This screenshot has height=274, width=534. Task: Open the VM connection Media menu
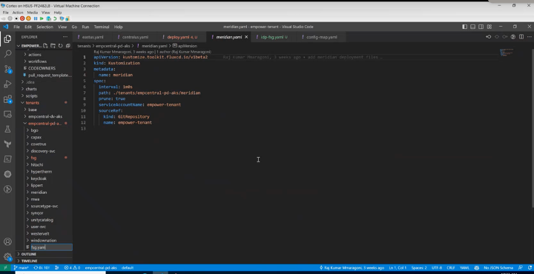(33, 13)
